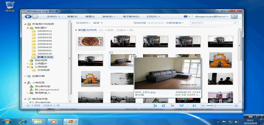Viewport: 264px width, 125px height.
Task: Open the blue help question mark icon
Action: [186, 16]
